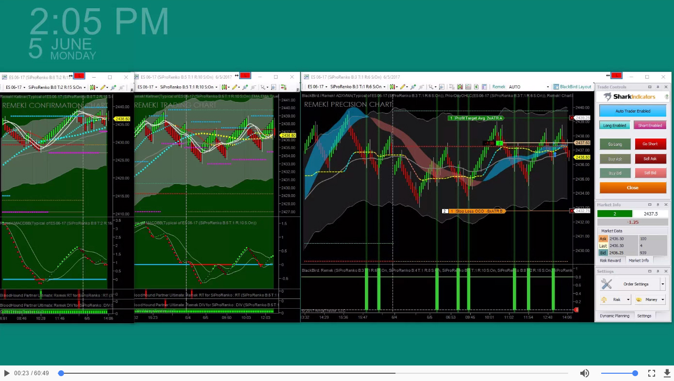Image resolution: width=674 pixels, height=381 pixels.
Task: Enter fullscreen video mode
Action: (652, 373)
